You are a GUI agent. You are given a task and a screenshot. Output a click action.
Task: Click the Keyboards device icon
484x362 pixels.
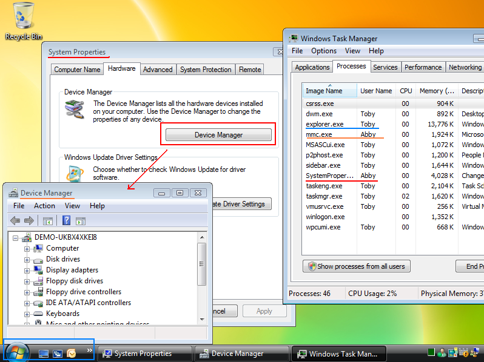(38, 314)
